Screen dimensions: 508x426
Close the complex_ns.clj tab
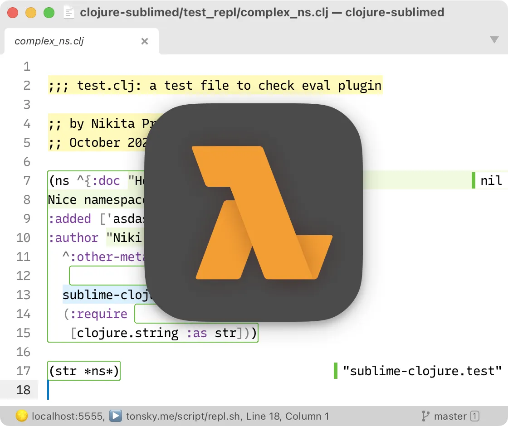click(145, 41)
